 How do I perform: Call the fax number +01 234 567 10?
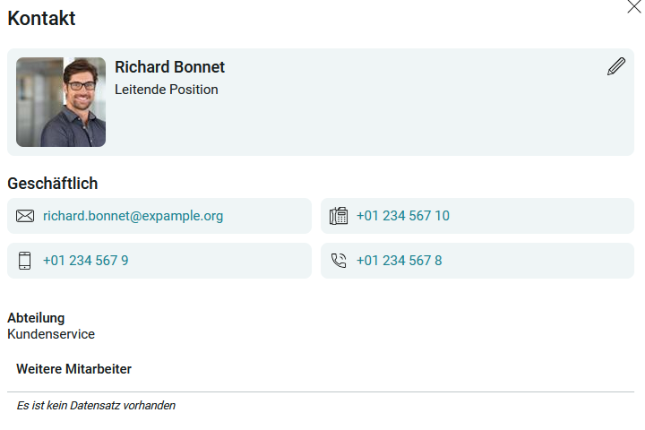(x=403, y=216)
